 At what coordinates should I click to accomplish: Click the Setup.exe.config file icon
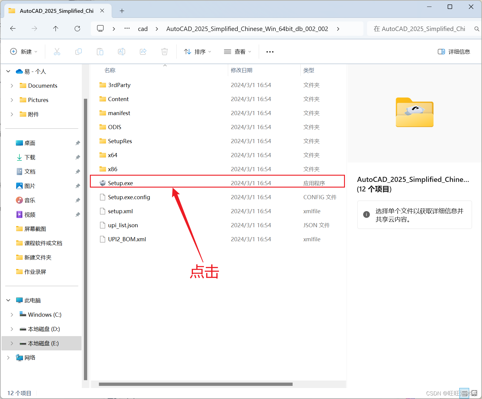coord(103,197)
